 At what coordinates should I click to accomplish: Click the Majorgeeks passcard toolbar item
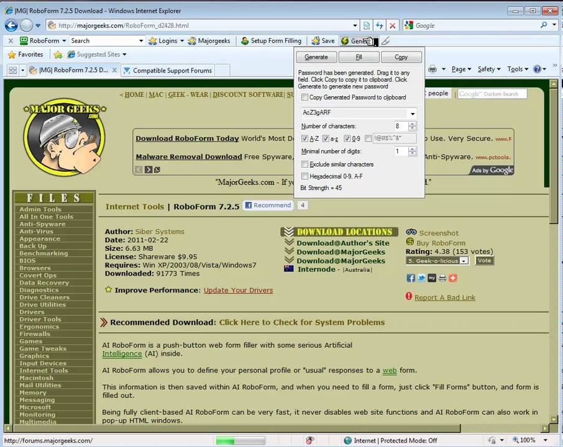click(209, 41)
